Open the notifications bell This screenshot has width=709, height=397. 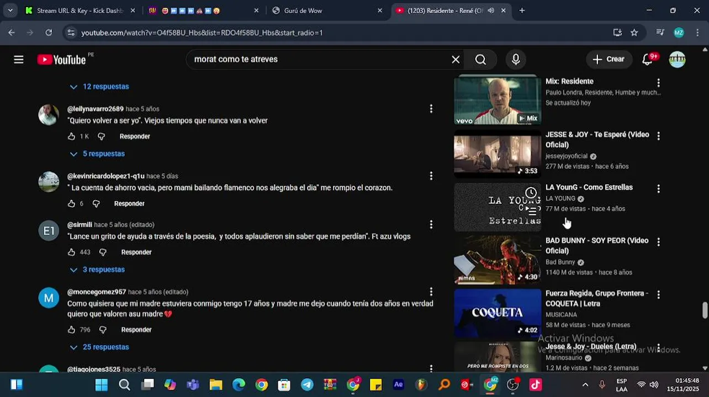coord(648,60)
